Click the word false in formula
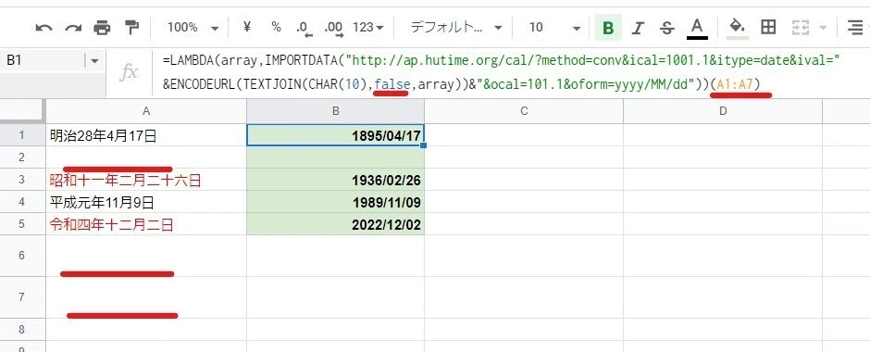Screen dimensions: 870x352 pos(392,84)
